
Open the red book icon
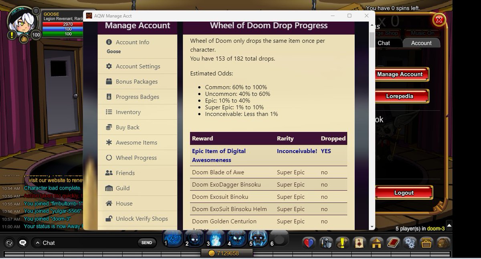393,243
